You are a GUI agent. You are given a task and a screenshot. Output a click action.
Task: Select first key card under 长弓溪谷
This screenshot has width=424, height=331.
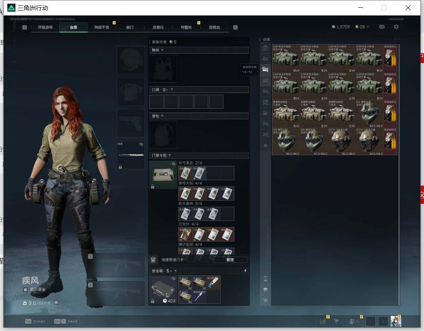tap(186, 173)
